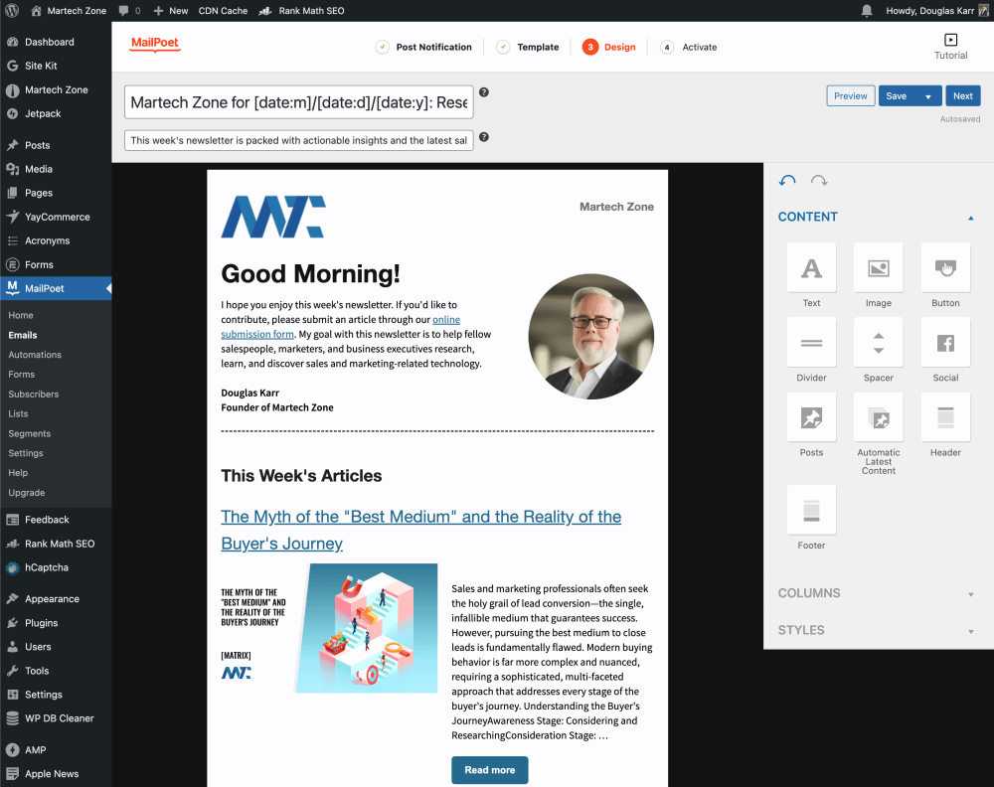This screenshot has width=994, height=787.
Task: Select Douglas Karr's portrait photo
Action: point(590,337)
